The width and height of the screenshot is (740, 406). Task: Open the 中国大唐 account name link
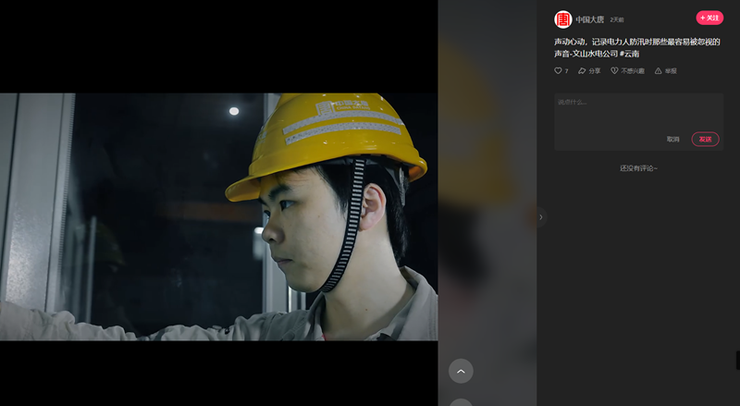[x=589, y=19]
